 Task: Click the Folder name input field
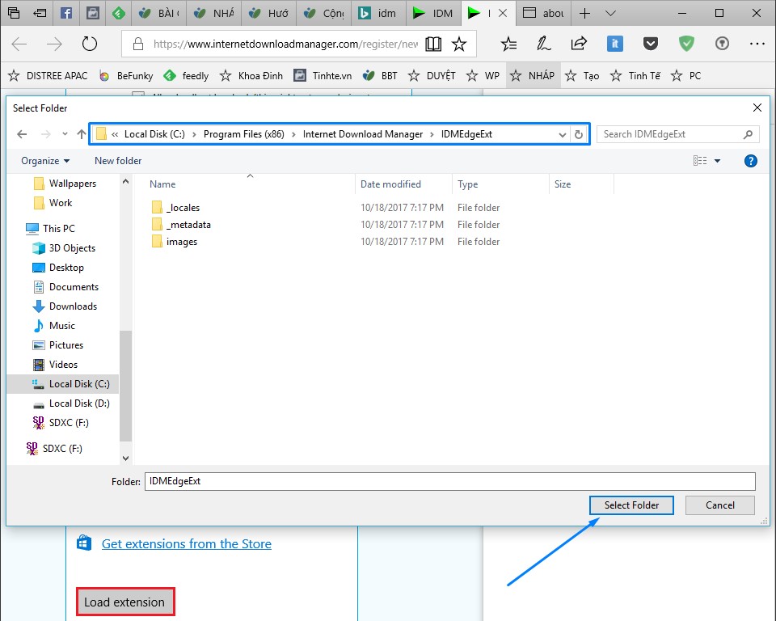tap(450, 481)
